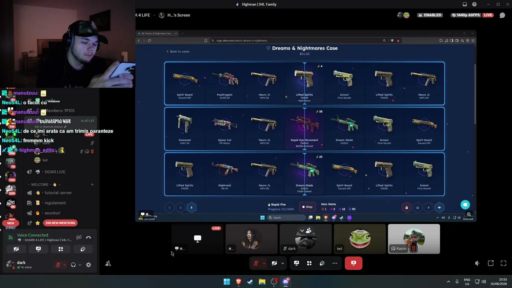512x288 pixels.
Task: Select case count 1 hexagon
Action: point(169,208)
